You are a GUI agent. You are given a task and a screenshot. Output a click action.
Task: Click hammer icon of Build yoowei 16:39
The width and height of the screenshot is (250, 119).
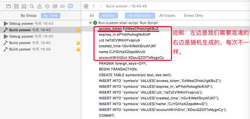(x=6, y=49)
